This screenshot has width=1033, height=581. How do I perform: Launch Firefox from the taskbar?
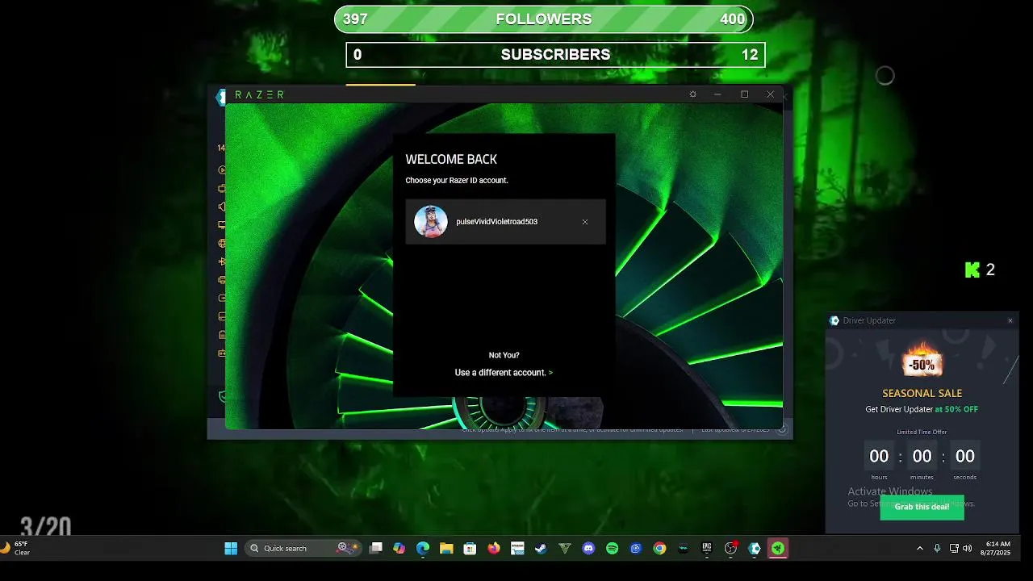click(494, 549)
